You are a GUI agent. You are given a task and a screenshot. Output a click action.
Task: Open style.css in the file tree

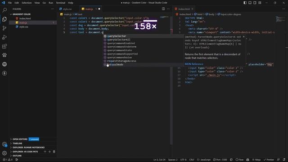coord(24,27)
